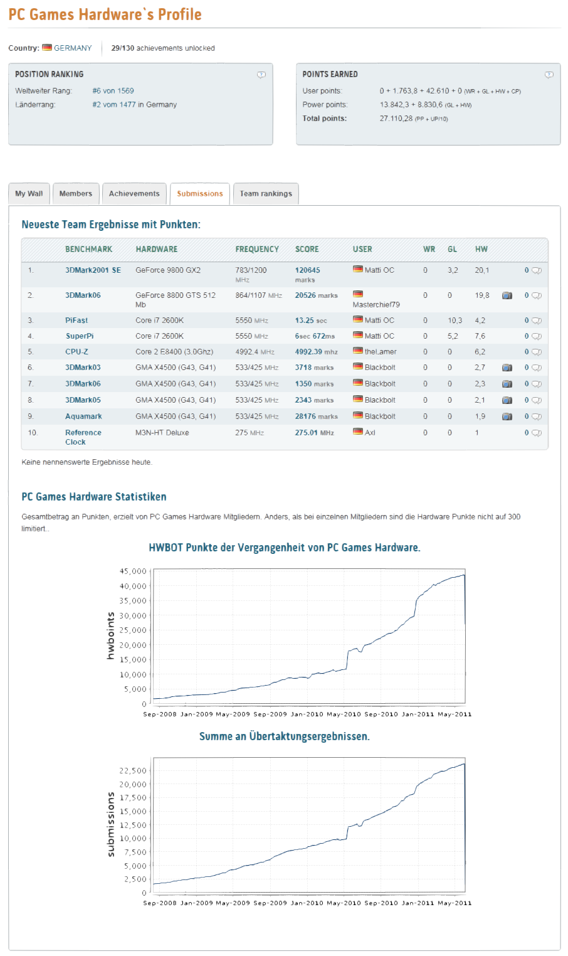This screenshot has width=568, height=956.
Task: Click the 4992.39 mhz CPU-Z score
Action: (x=317, y=352)
